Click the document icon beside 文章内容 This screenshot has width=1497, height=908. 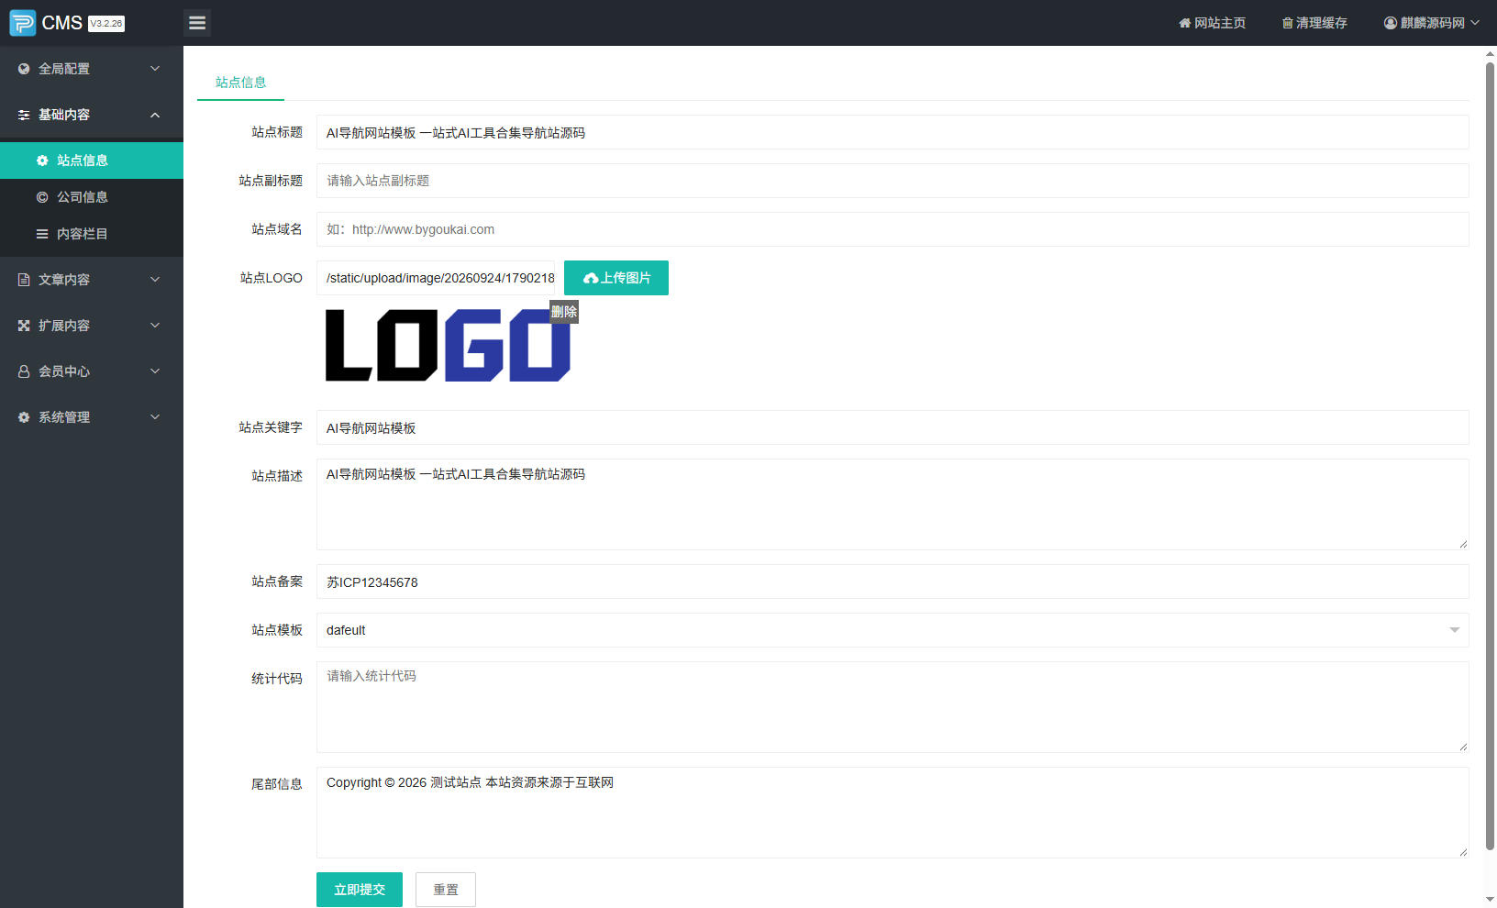24,280
